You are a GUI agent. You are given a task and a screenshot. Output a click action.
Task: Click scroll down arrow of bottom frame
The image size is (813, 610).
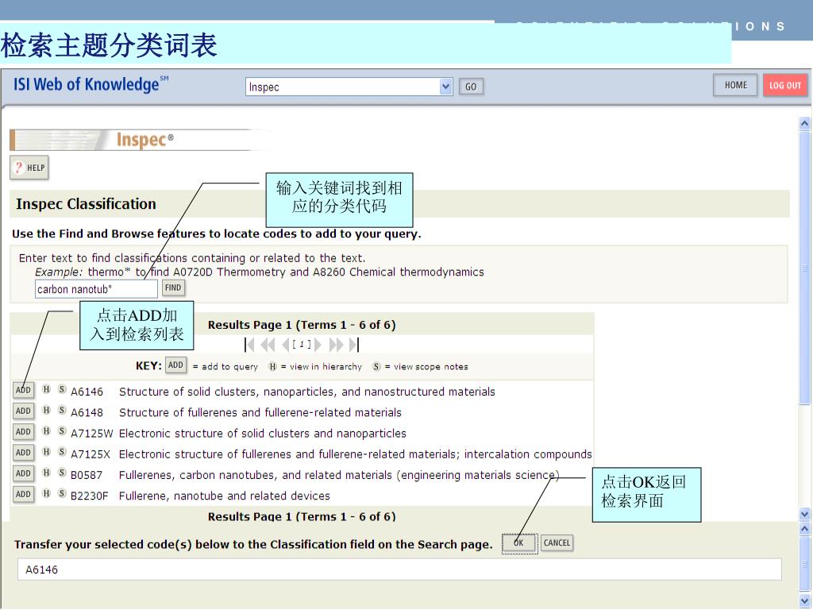(805, 600)
